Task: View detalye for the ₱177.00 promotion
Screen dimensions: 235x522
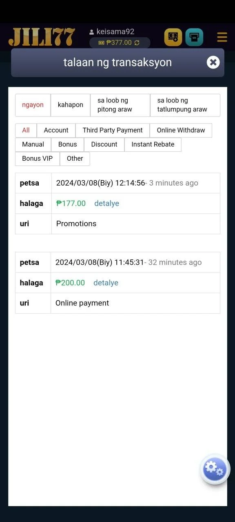Action: coord(107,203)
